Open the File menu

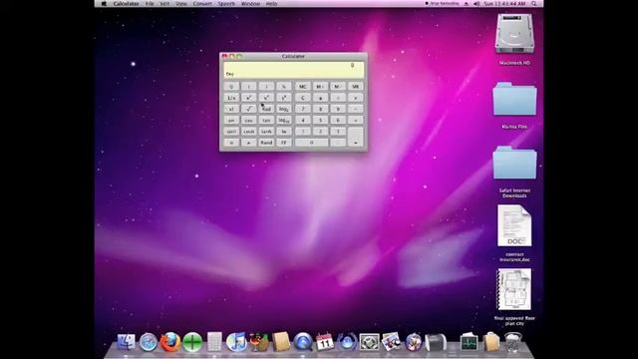pos(150,4)
